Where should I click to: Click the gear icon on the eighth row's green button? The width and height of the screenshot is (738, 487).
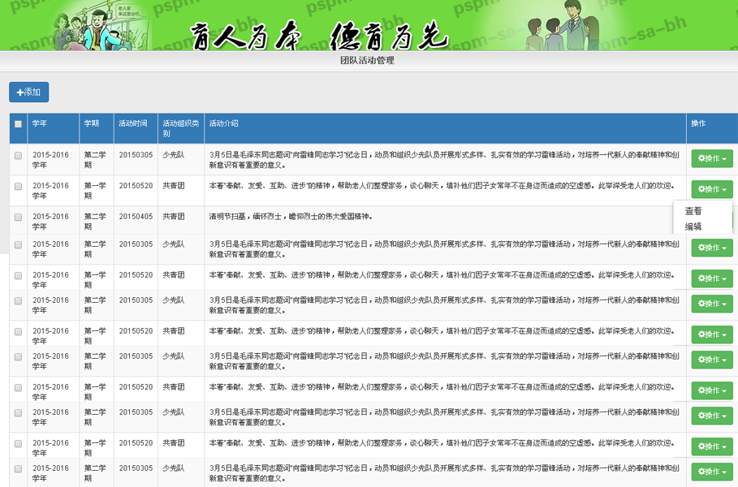[701, 360]
